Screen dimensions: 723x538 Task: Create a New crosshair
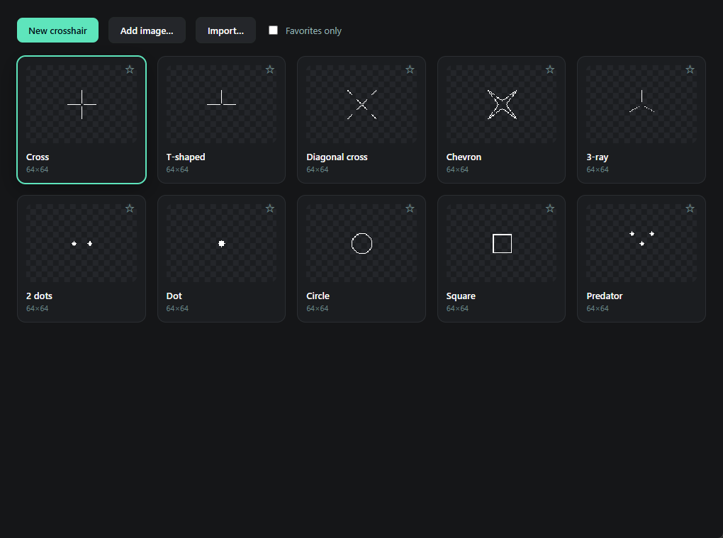tap(57, 30)
